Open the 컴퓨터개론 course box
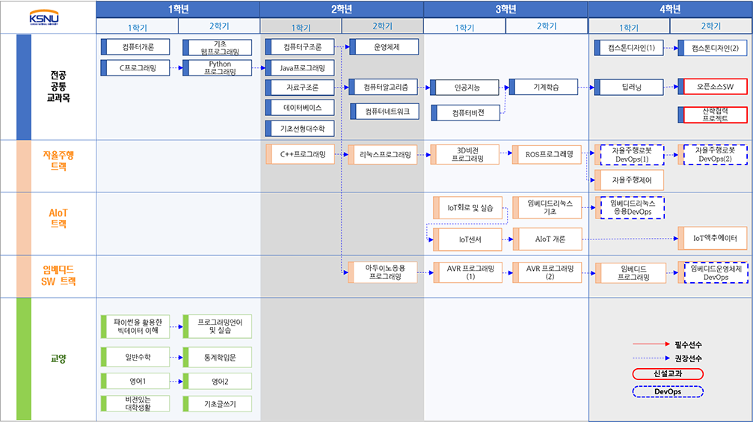This screenshot has height=422, width=753. coord(135,47)
